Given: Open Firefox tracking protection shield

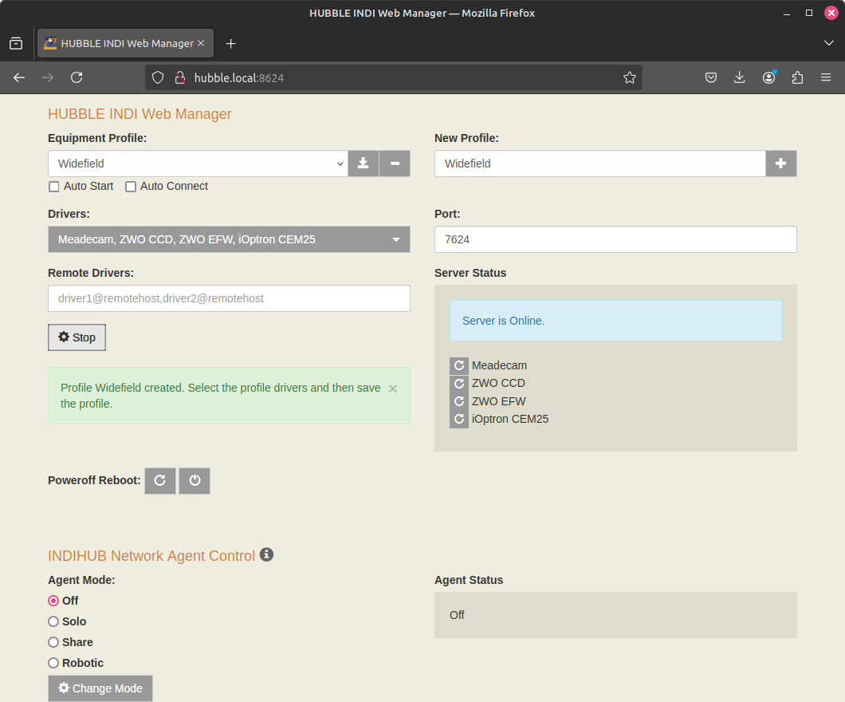Looking at the screenshot, I should point(157,77).
